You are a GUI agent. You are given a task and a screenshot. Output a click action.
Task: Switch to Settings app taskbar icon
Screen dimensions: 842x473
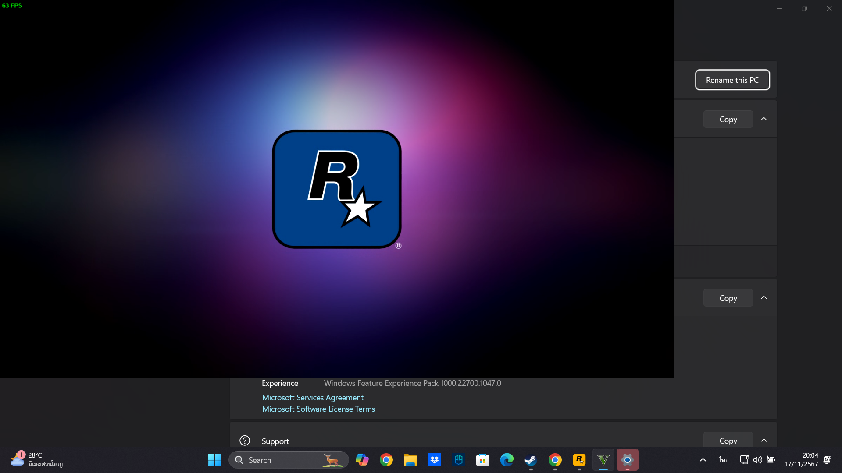[628, 460]
